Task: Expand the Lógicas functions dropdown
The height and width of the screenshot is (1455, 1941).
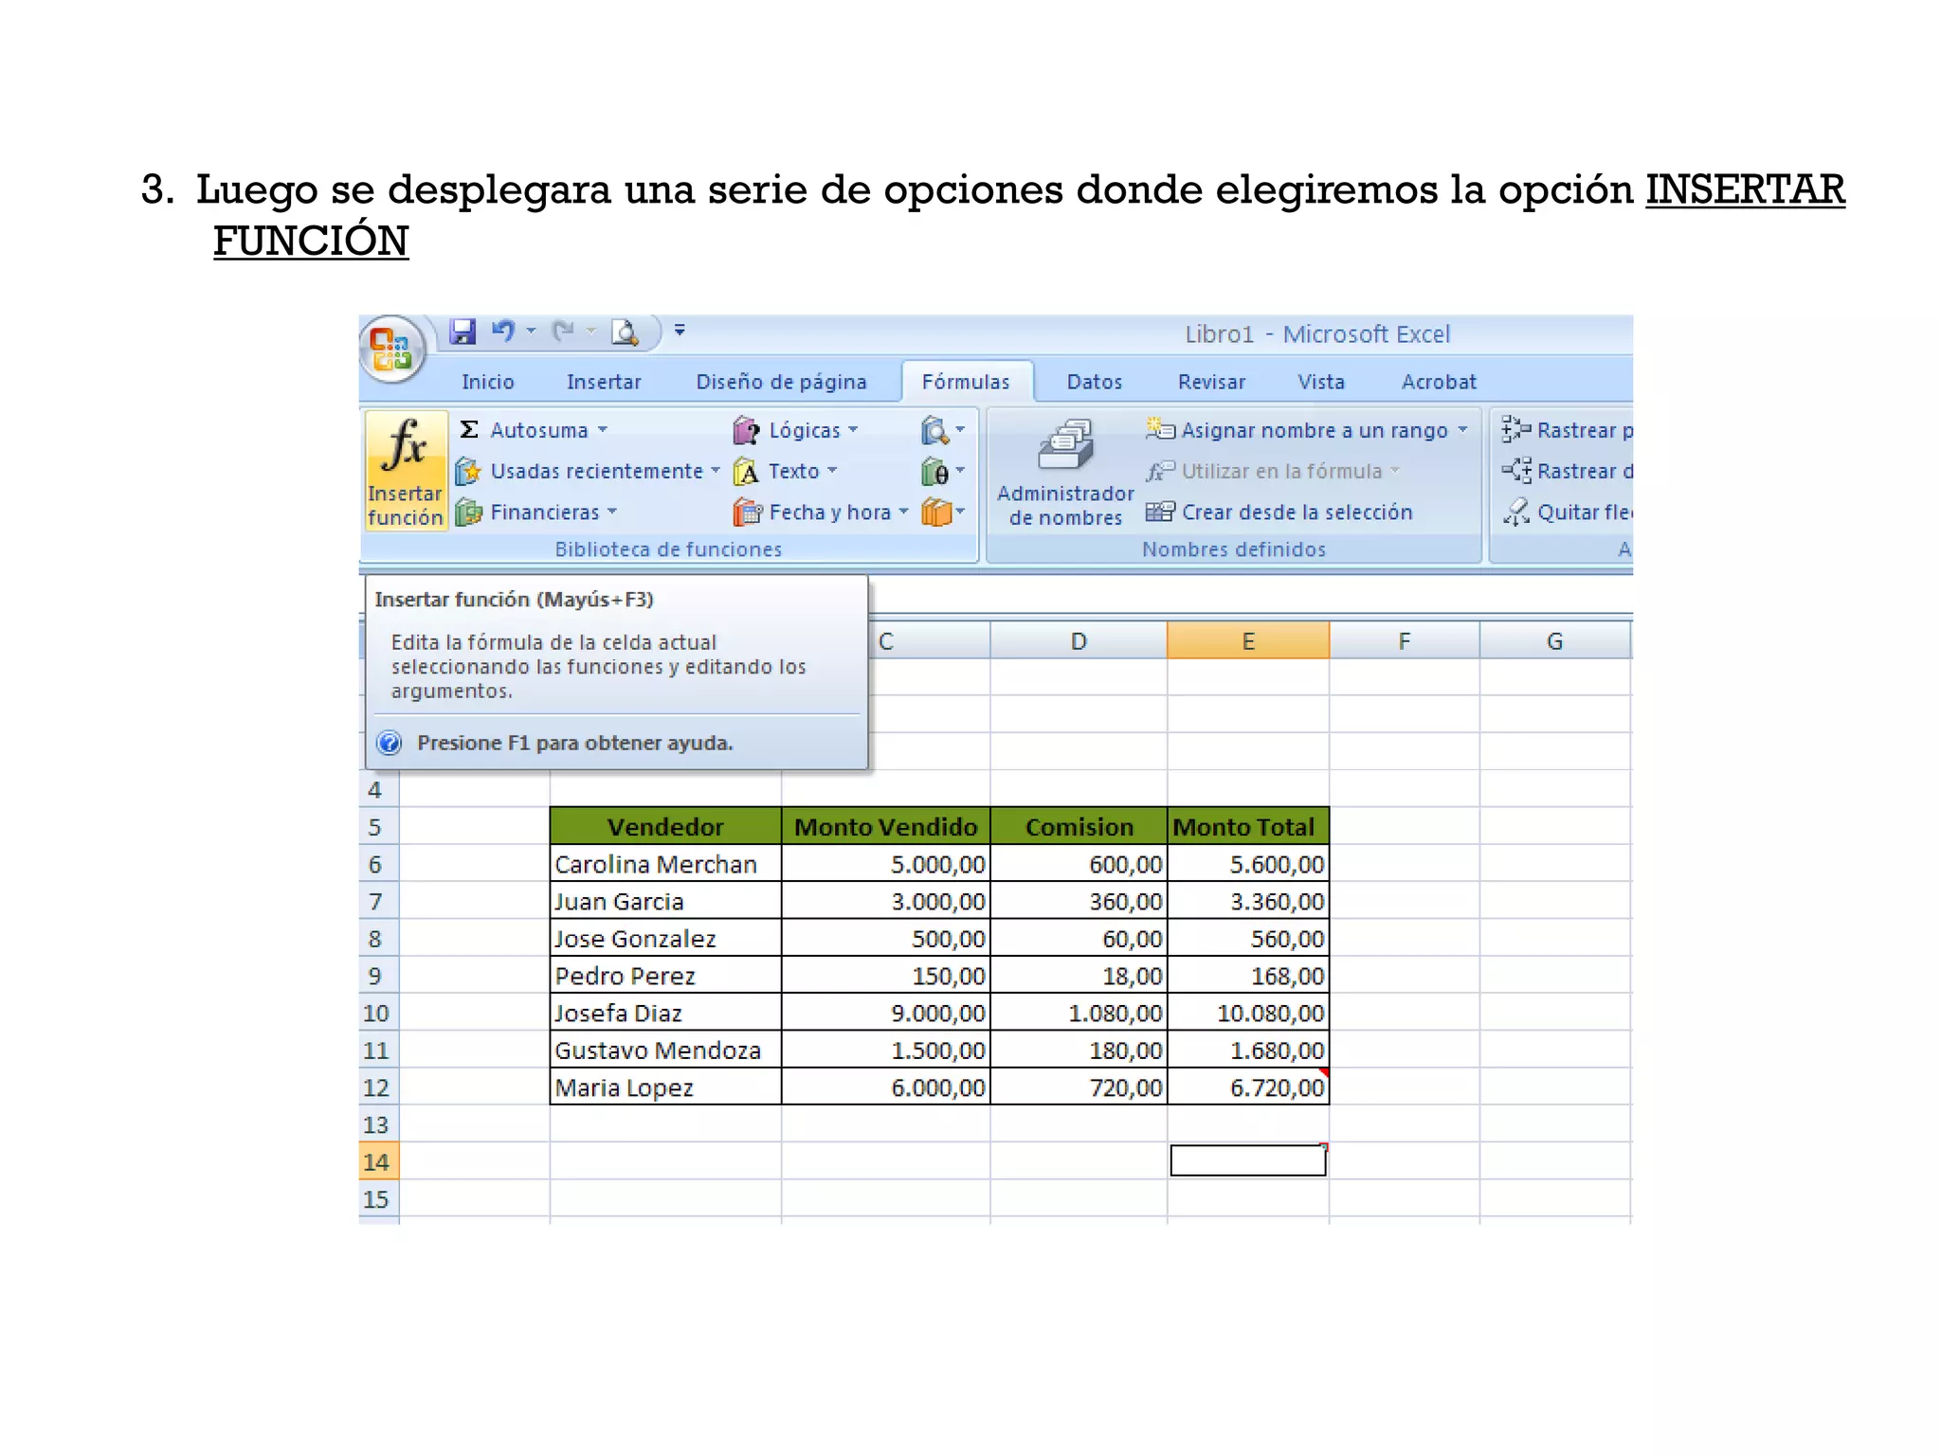Action: (x=804, y=430)
